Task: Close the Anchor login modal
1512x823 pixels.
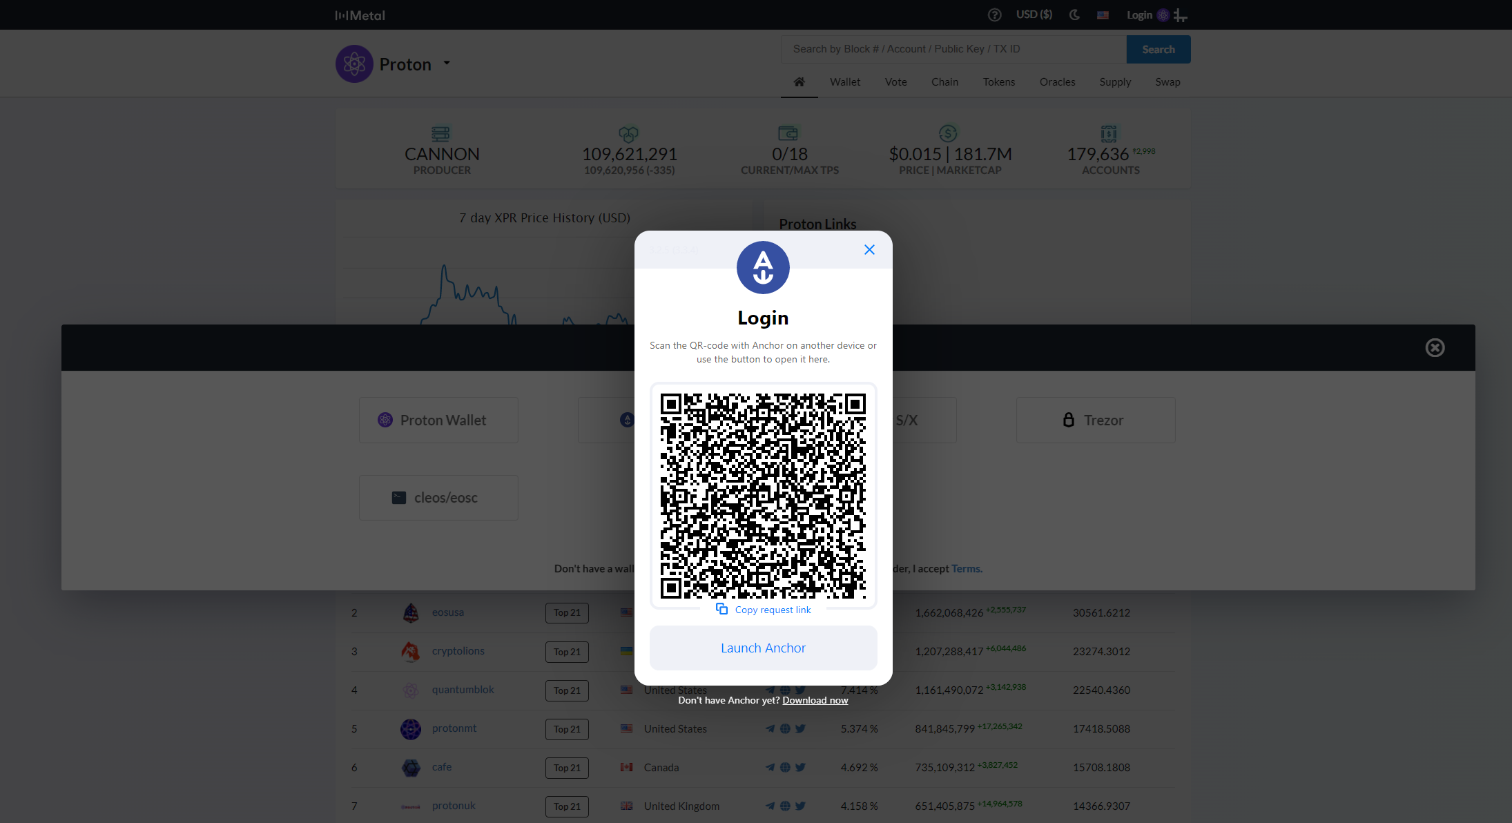Action: (x=869, y=249)
